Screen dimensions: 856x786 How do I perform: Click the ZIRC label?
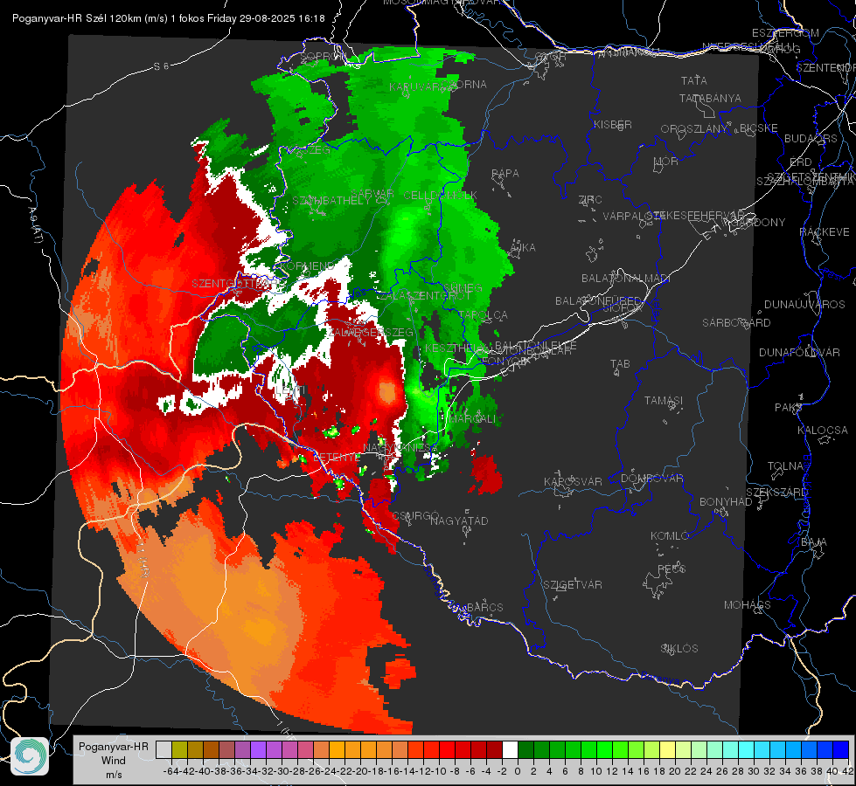pyautogui.click(x=590, y=200)
